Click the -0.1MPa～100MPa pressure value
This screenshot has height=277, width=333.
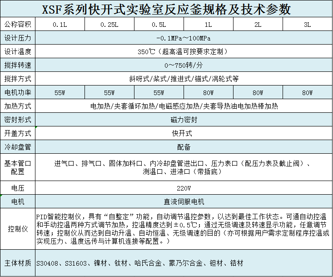tap(184, 38)
